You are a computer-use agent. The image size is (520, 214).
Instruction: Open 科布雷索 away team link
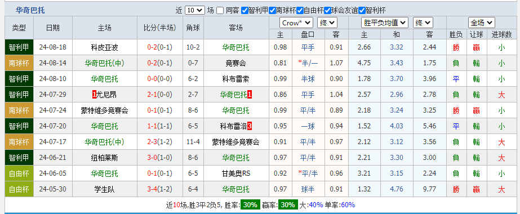[x=236, y=79]
